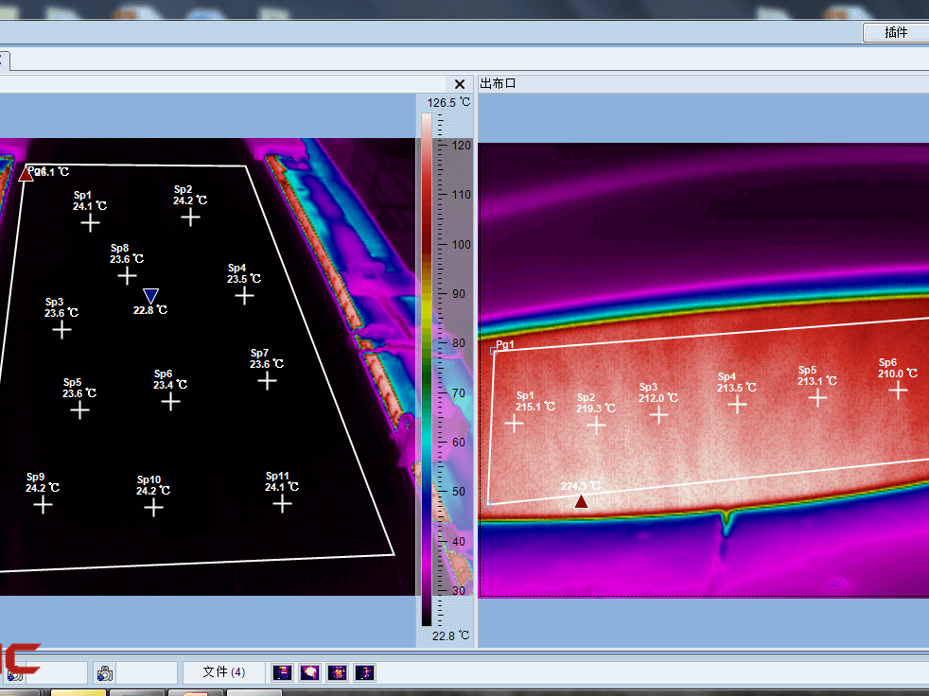Click the 文件 (4) file count label
Image resolution: width=929 pixels, height=696 pixels.
click(x=223, y=671)
